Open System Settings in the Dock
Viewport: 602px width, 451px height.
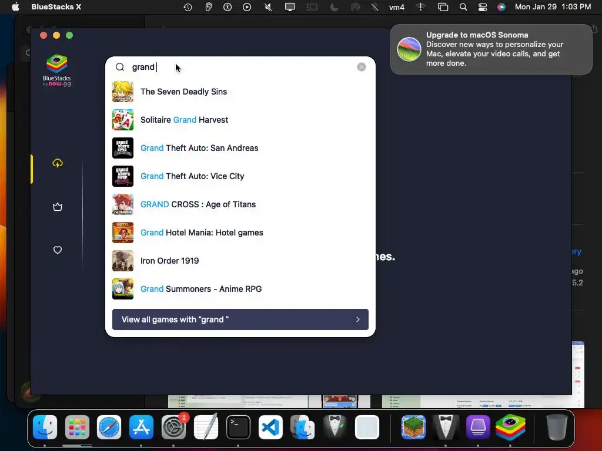click(x=173, y=427)
